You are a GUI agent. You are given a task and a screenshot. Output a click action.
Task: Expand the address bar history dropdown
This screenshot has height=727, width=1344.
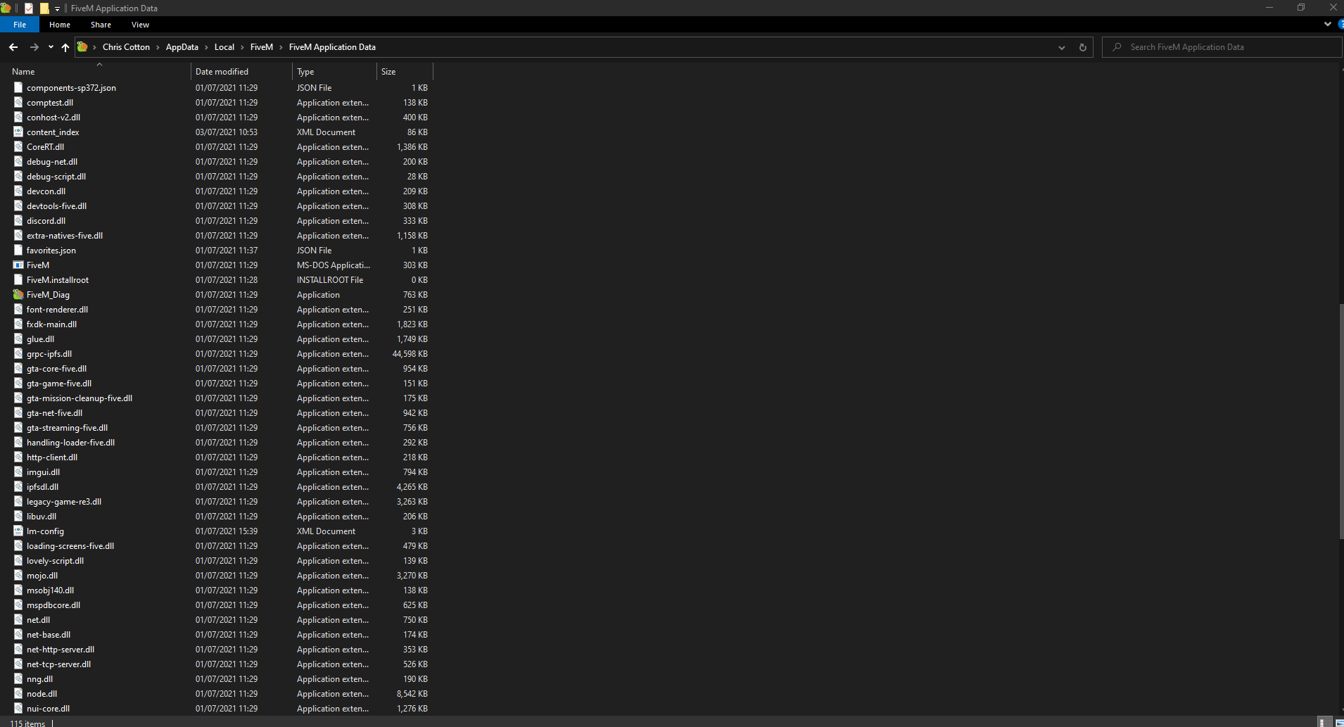[1061, 47]
